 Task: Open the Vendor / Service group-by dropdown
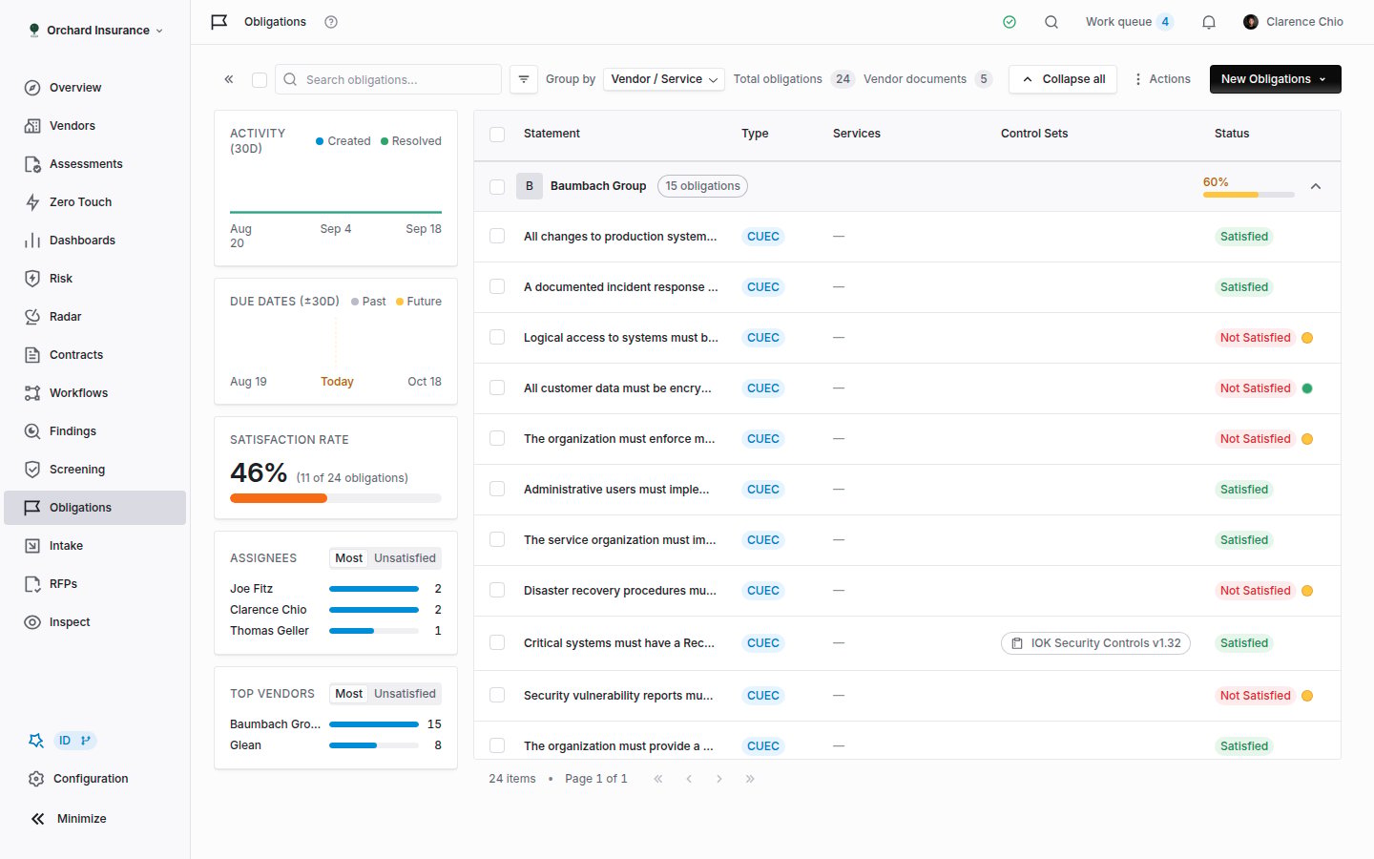664,79
